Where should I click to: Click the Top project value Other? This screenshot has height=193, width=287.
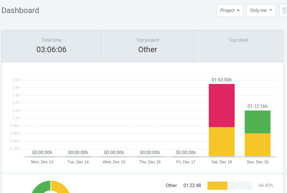tap(147, 50)
